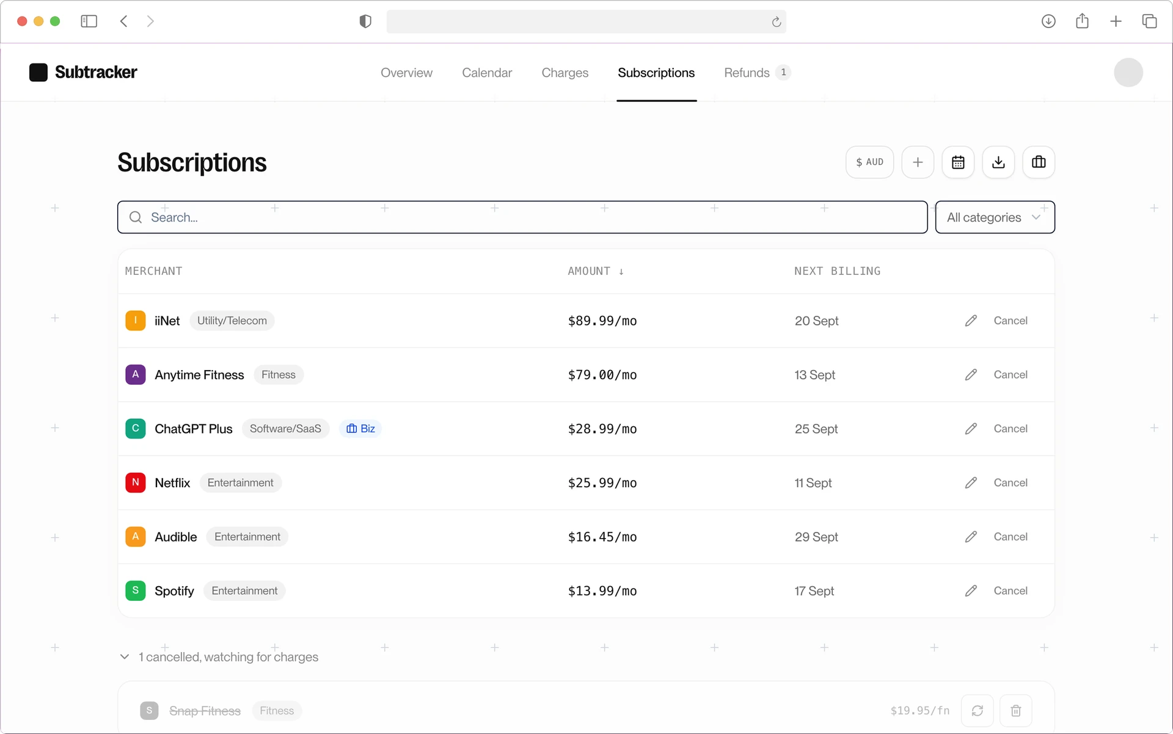Cancel the iiNet subscription

(1010, 321)
